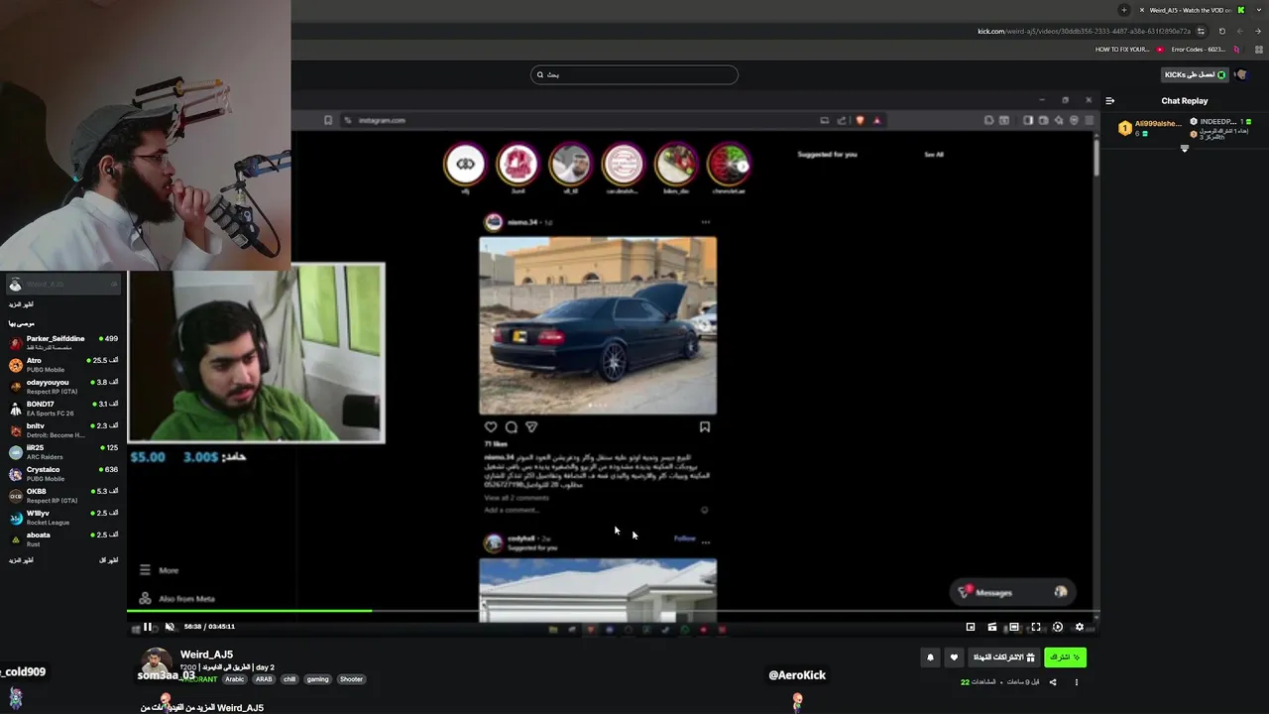Image resolution: width=1269 pixels, height=714 pixels.
Task: Open the get KICKs button
Action: pos(1196,74)
